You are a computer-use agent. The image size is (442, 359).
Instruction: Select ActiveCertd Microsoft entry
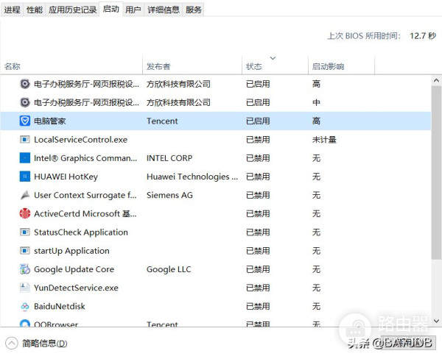click(x=85, y=214)
